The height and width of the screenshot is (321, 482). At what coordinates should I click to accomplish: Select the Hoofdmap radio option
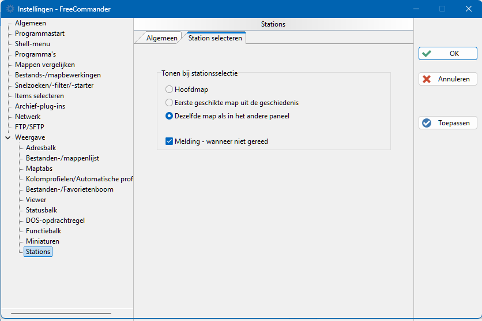[169, 89]
